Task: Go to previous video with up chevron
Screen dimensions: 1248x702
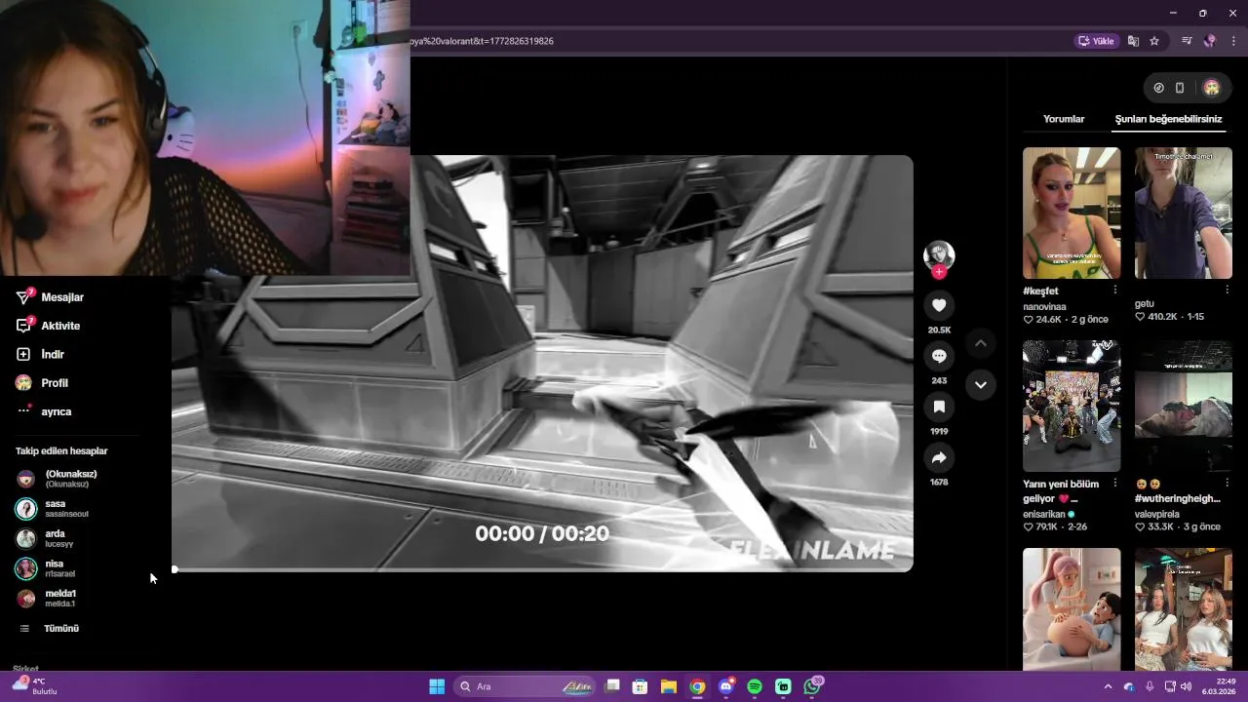Action: [x=981, y=343]
